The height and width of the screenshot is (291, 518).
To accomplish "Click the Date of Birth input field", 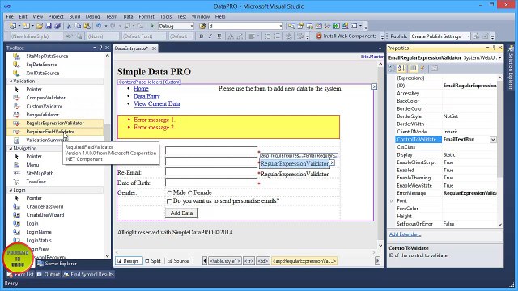I will [x=210, y=183].
